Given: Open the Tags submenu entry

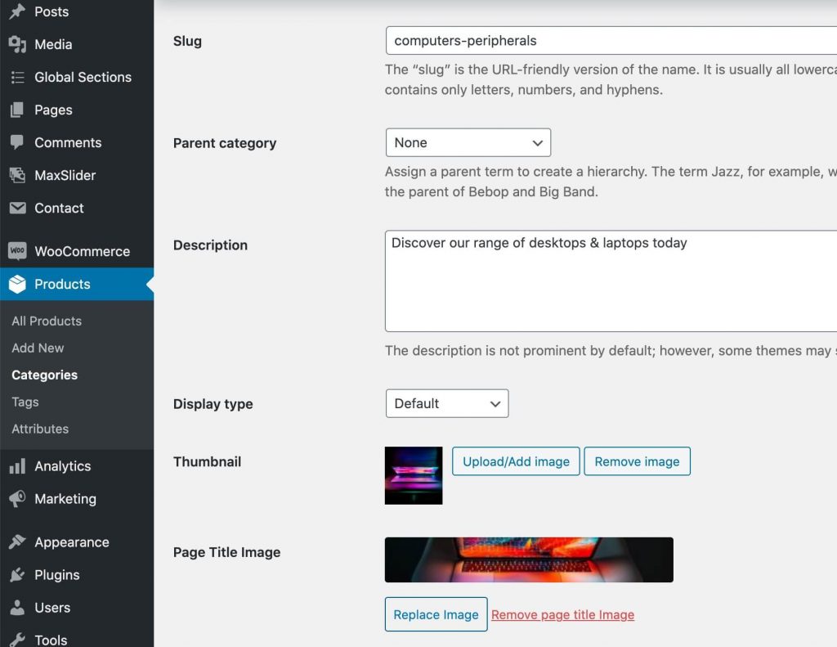Looking at the screenshot, I should point(25,402).
